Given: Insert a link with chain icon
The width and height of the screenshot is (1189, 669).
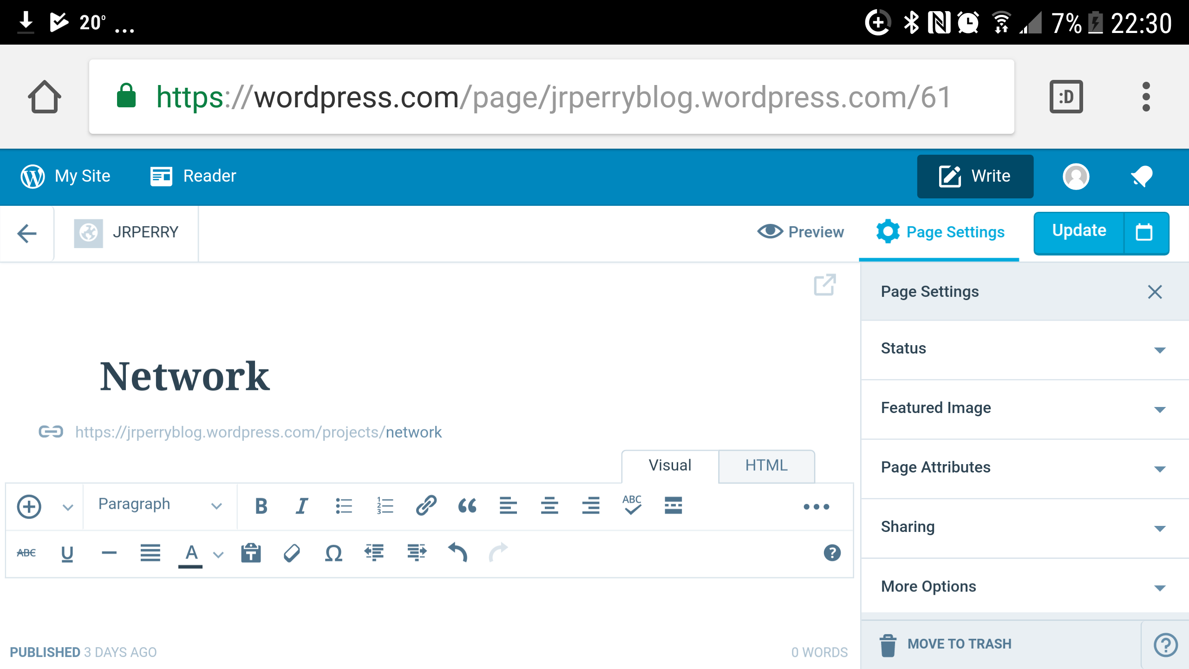Looking at the screenshot, I should click(x=426, y=506).
